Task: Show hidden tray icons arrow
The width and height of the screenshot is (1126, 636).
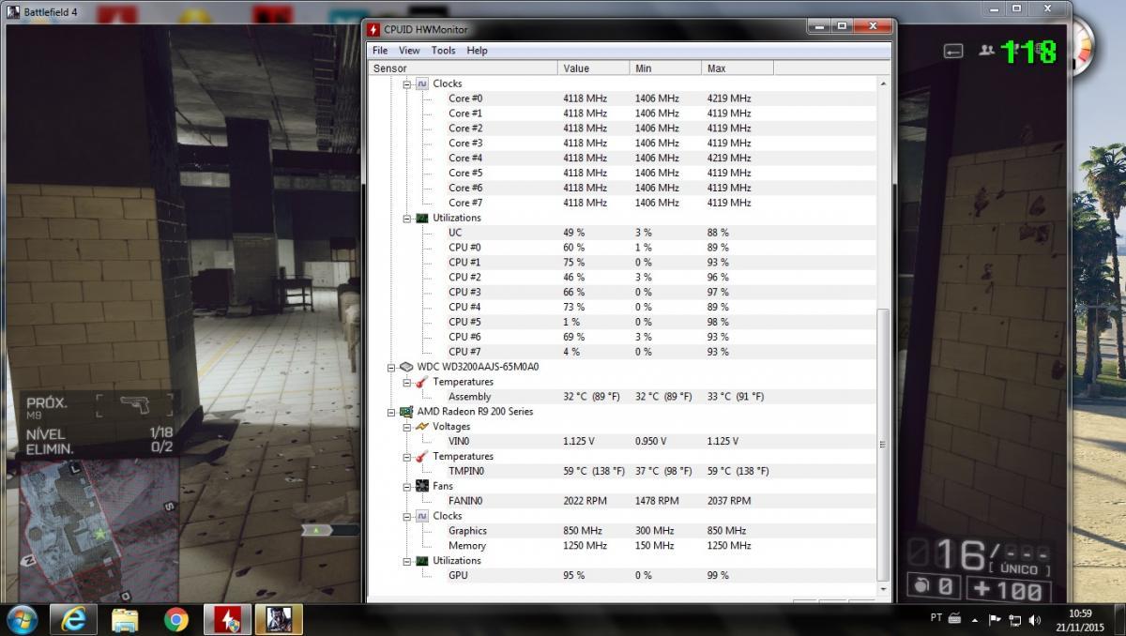Action: 976,619
